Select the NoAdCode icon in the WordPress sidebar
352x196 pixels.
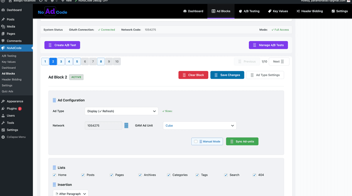(x=3, y=48)
